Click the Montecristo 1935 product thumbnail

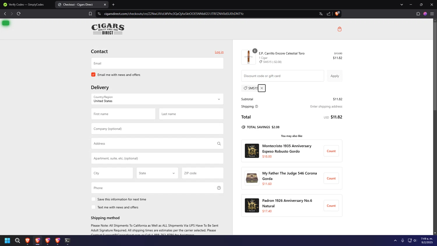[252, 151]
